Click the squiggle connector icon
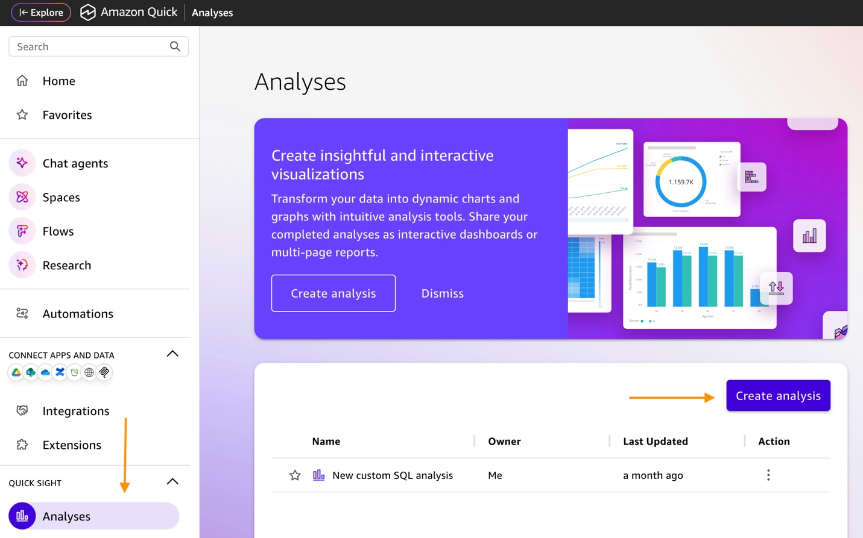Viewport: 863px width, 538px height. 104,372
